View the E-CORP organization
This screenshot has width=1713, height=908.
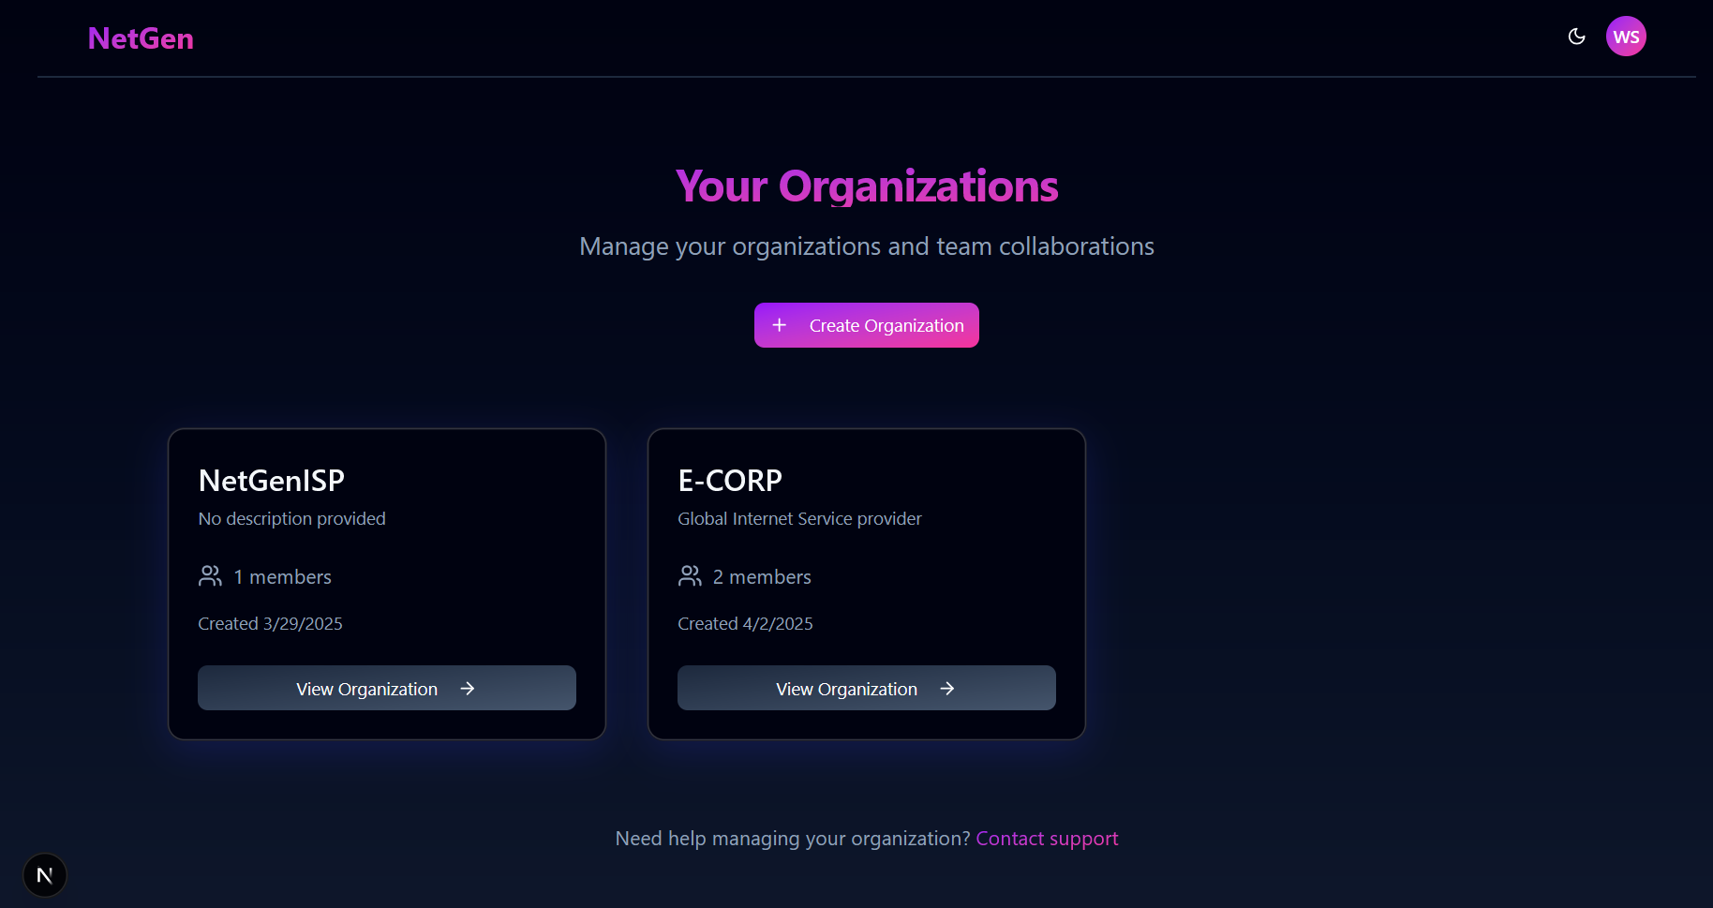coord(866,688)
